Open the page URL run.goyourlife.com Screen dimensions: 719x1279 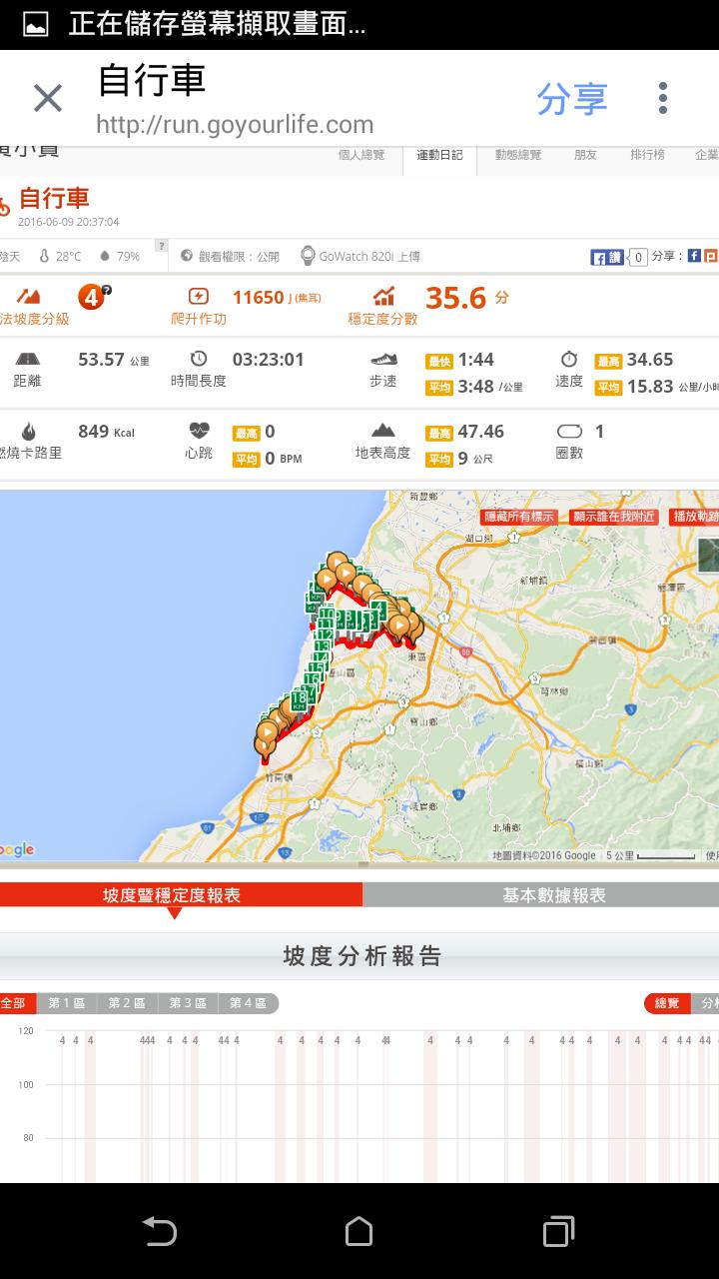click(x=235, y=125)
